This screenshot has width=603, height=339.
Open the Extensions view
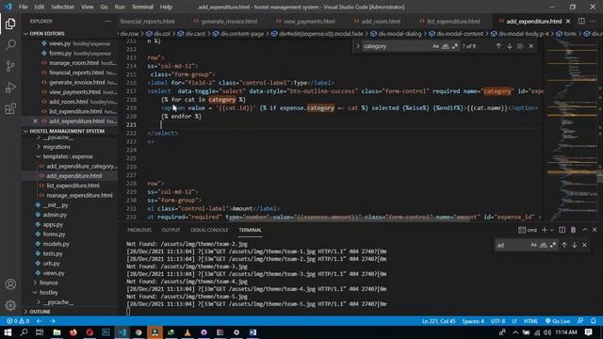click(10, 109)
